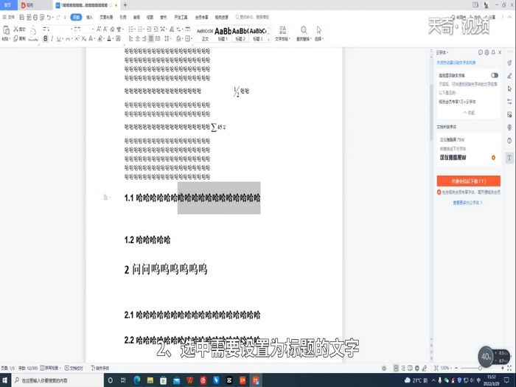Click the Select arrow tool in ribbon
The width and height of the screenshot is (516, 387).
pos(319,31)
